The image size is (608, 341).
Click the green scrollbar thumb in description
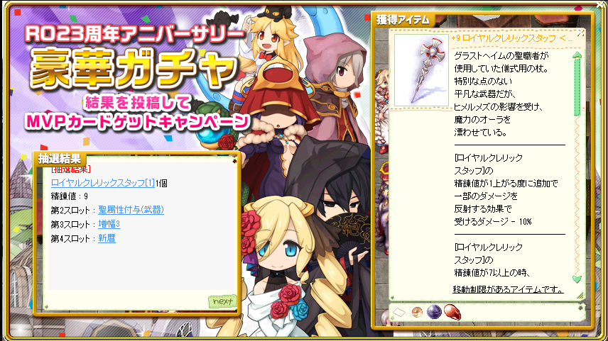coord(577,86)
